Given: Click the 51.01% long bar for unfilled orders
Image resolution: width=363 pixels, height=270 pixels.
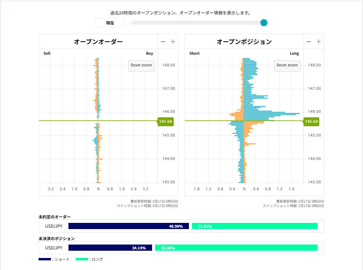Looking at the screenshot, I should [x=255, y=226].
